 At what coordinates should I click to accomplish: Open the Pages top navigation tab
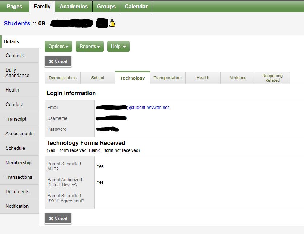15,7
